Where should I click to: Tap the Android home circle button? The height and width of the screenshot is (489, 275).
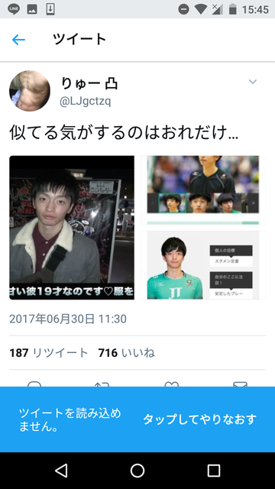coord(137,471)
